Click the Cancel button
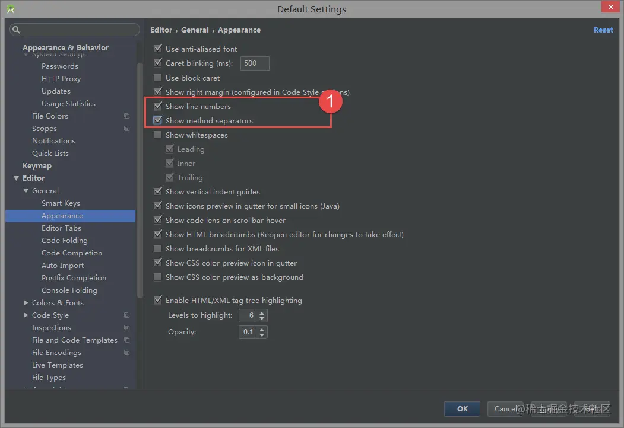Screen dimensions: 624x428 point(505,409)
